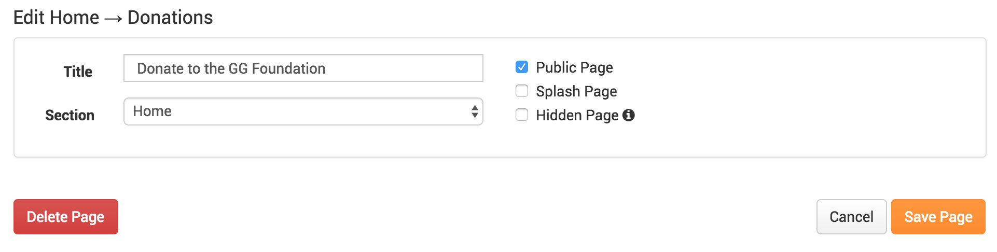Viewport: 997px width, 252px height.
Task: Uncheck the Public Page checkbox
Action: [522, 67]
